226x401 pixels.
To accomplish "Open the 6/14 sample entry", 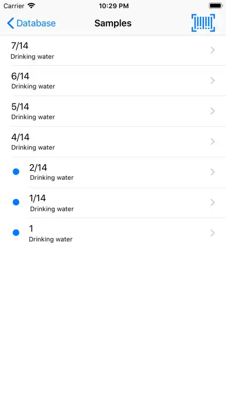I will point(113,81).
